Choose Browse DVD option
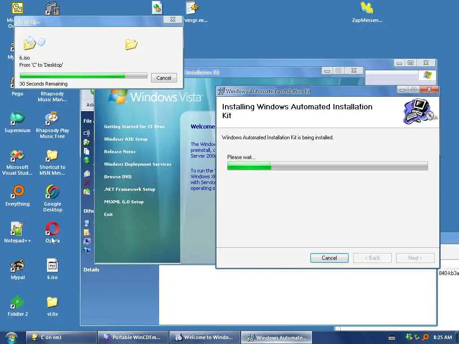Screen dimensions: 459x344 coord(118,176)
